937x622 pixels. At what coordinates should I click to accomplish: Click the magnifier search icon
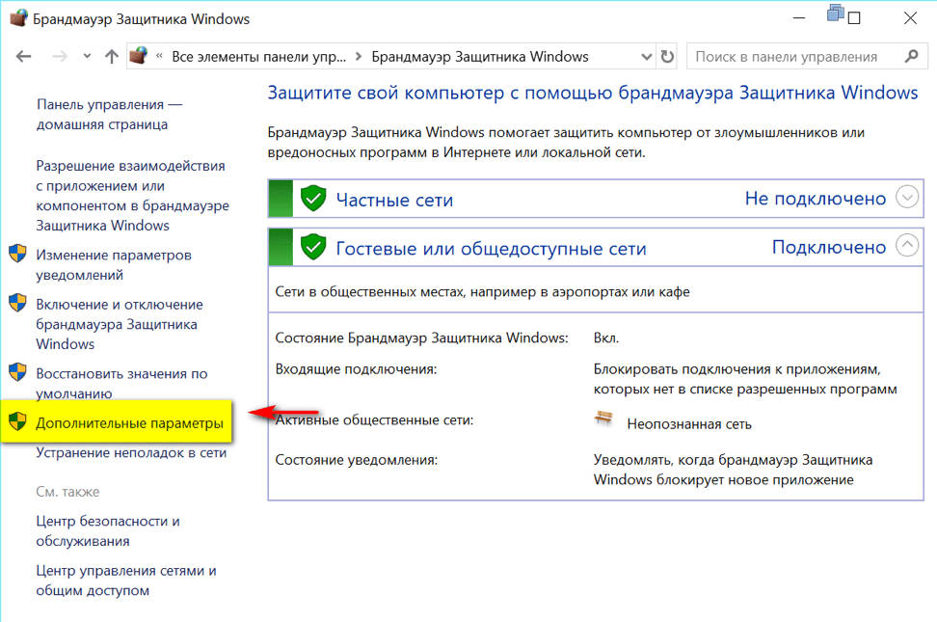(911, 56)
